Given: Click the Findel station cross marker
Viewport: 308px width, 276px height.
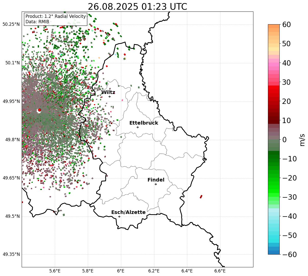Looking at the screenshot, I should [x=156, y=184].
